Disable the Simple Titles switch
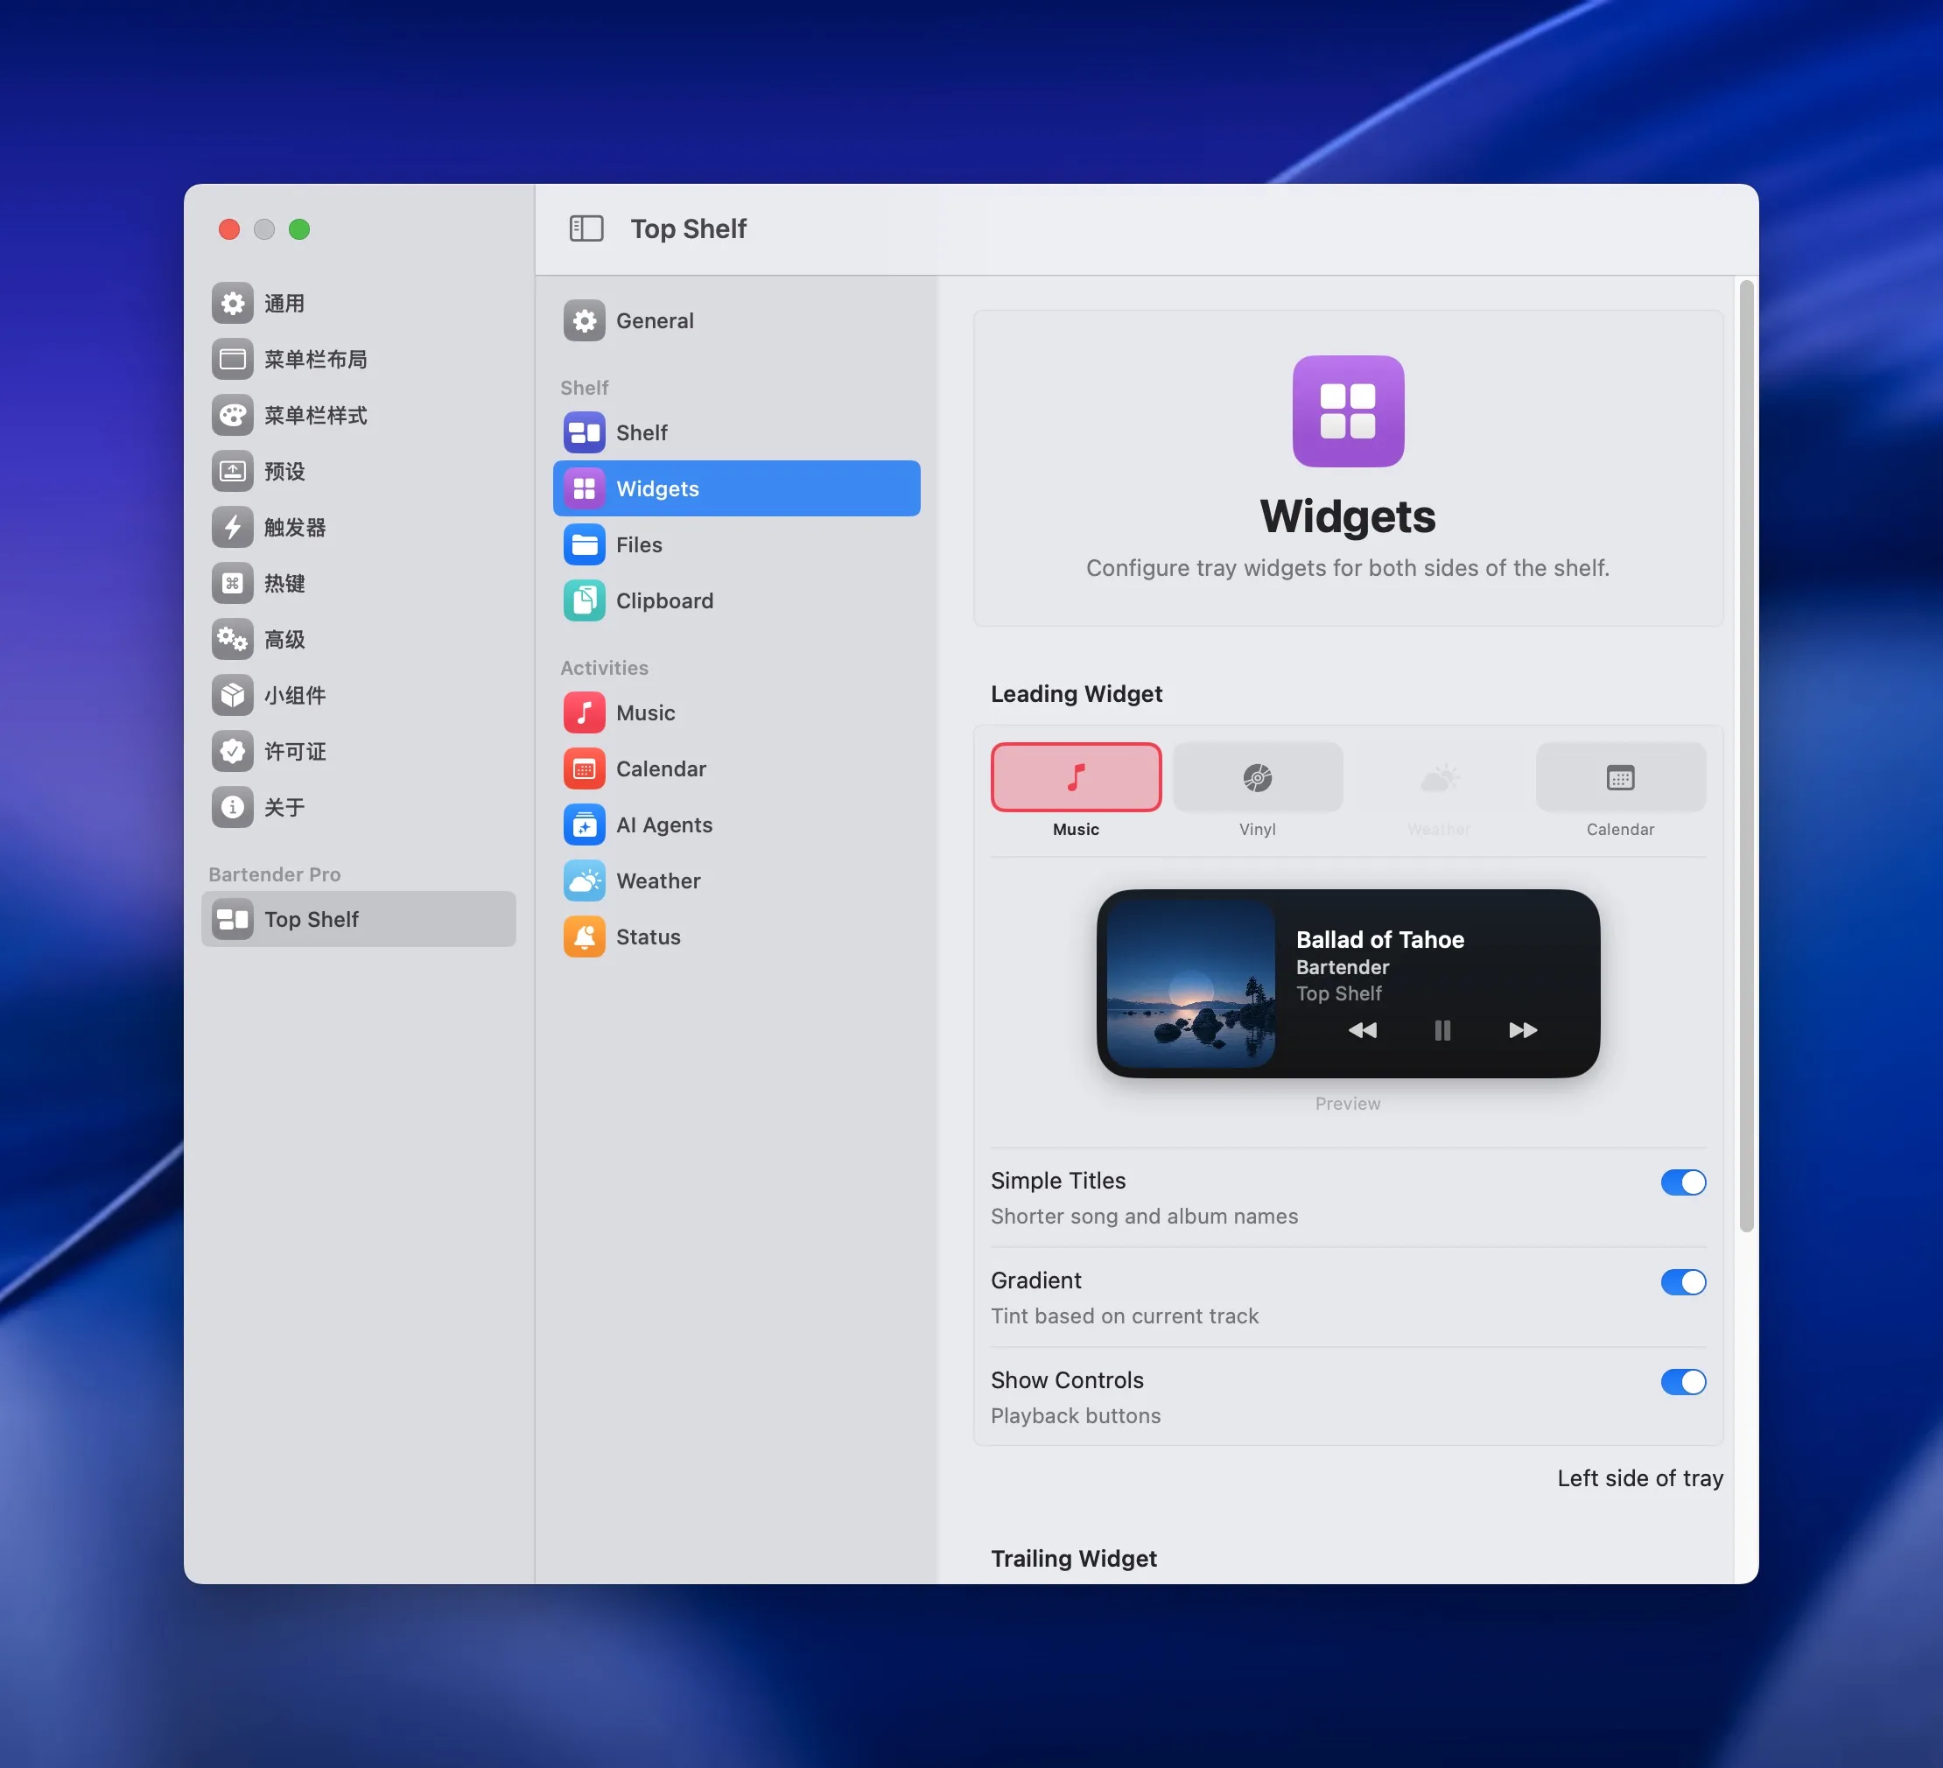 click(1683, 1182)
